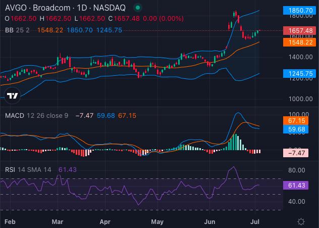Image resolution: width=319 pixels, height=228 pixels.
Task: Open the BB 25 2 indicator legend
Action: (x=17, y=30)
